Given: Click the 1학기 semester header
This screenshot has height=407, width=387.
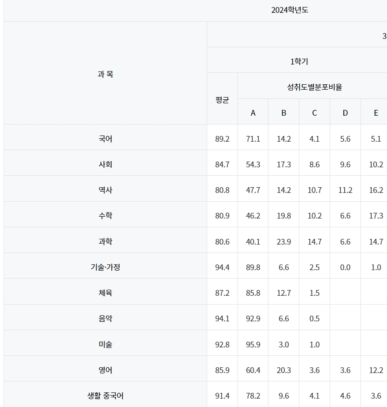Looking at the screenshot, I should 299,61.
